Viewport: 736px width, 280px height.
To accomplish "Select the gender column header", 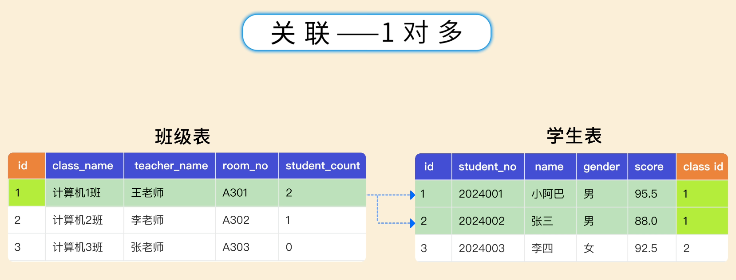I will tap(601, 167).
